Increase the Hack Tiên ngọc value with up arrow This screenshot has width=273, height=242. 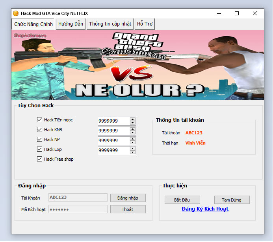[133, 119]
